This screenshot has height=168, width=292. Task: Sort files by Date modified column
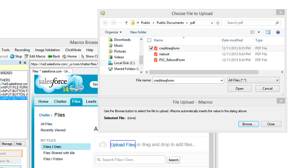[x=232, y=40]
